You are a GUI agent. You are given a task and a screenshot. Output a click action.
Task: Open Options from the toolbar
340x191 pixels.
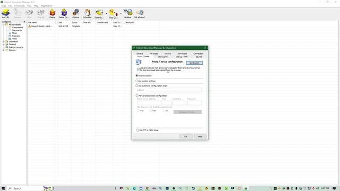75,13
